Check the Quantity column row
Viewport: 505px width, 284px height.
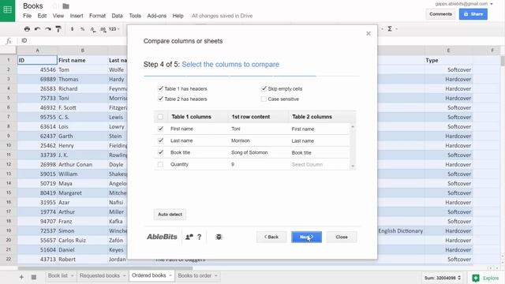click(160, 165)
